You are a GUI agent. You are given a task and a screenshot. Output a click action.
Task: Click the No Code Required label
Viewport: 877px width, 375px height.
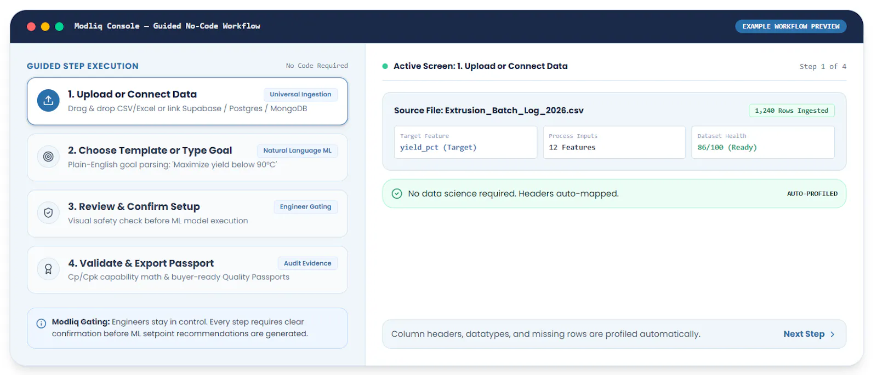click(x=317, y=66)
